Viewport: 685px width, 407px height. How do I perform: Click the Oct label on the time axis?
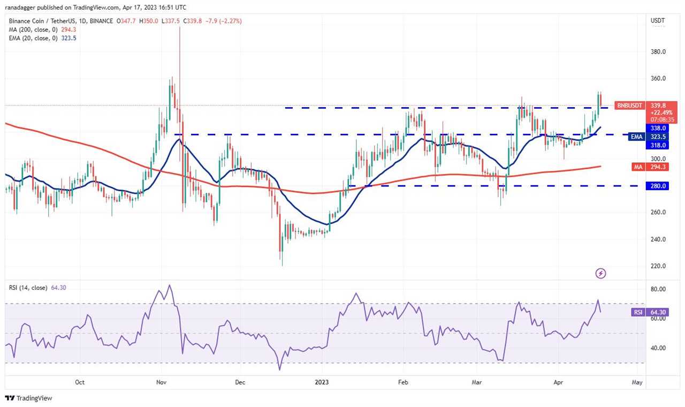[80, 382]
